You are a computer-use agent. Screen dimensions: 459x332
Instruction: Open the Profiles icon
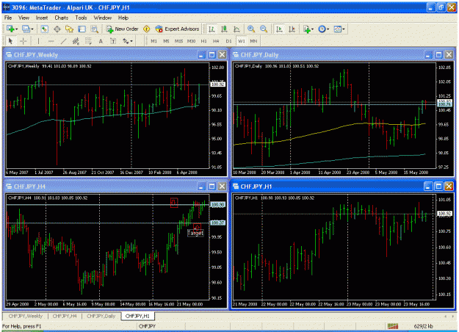[26, 29]
